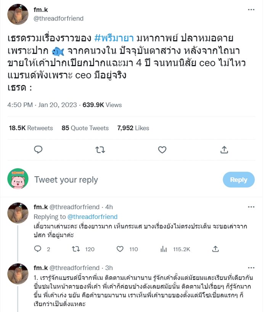This screenshot has width=267, height=312.
Task: Open sharing options via the share icon
Action: pos(224,150)
